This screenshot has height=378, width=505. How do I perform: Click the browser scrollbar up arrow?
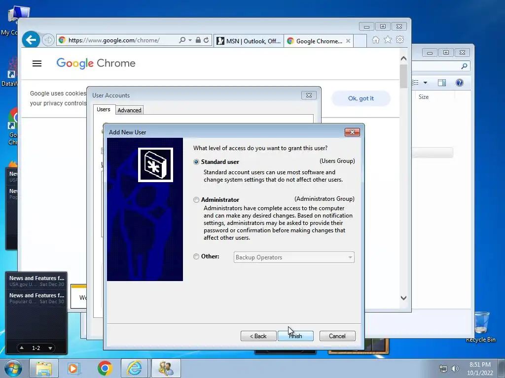pyautogui.click(x=403, y=59)
